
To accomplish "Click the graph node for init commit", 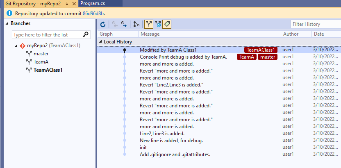I will coord(125,148).
